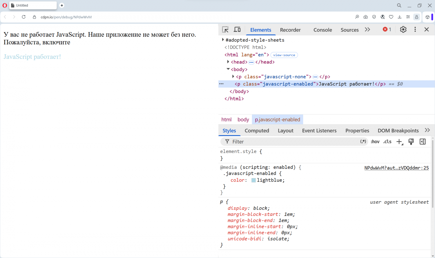Image resolution: width=435 pixels, height=258 pixels.
Task: Open DevTools settings gear
Action: (403, 30)
